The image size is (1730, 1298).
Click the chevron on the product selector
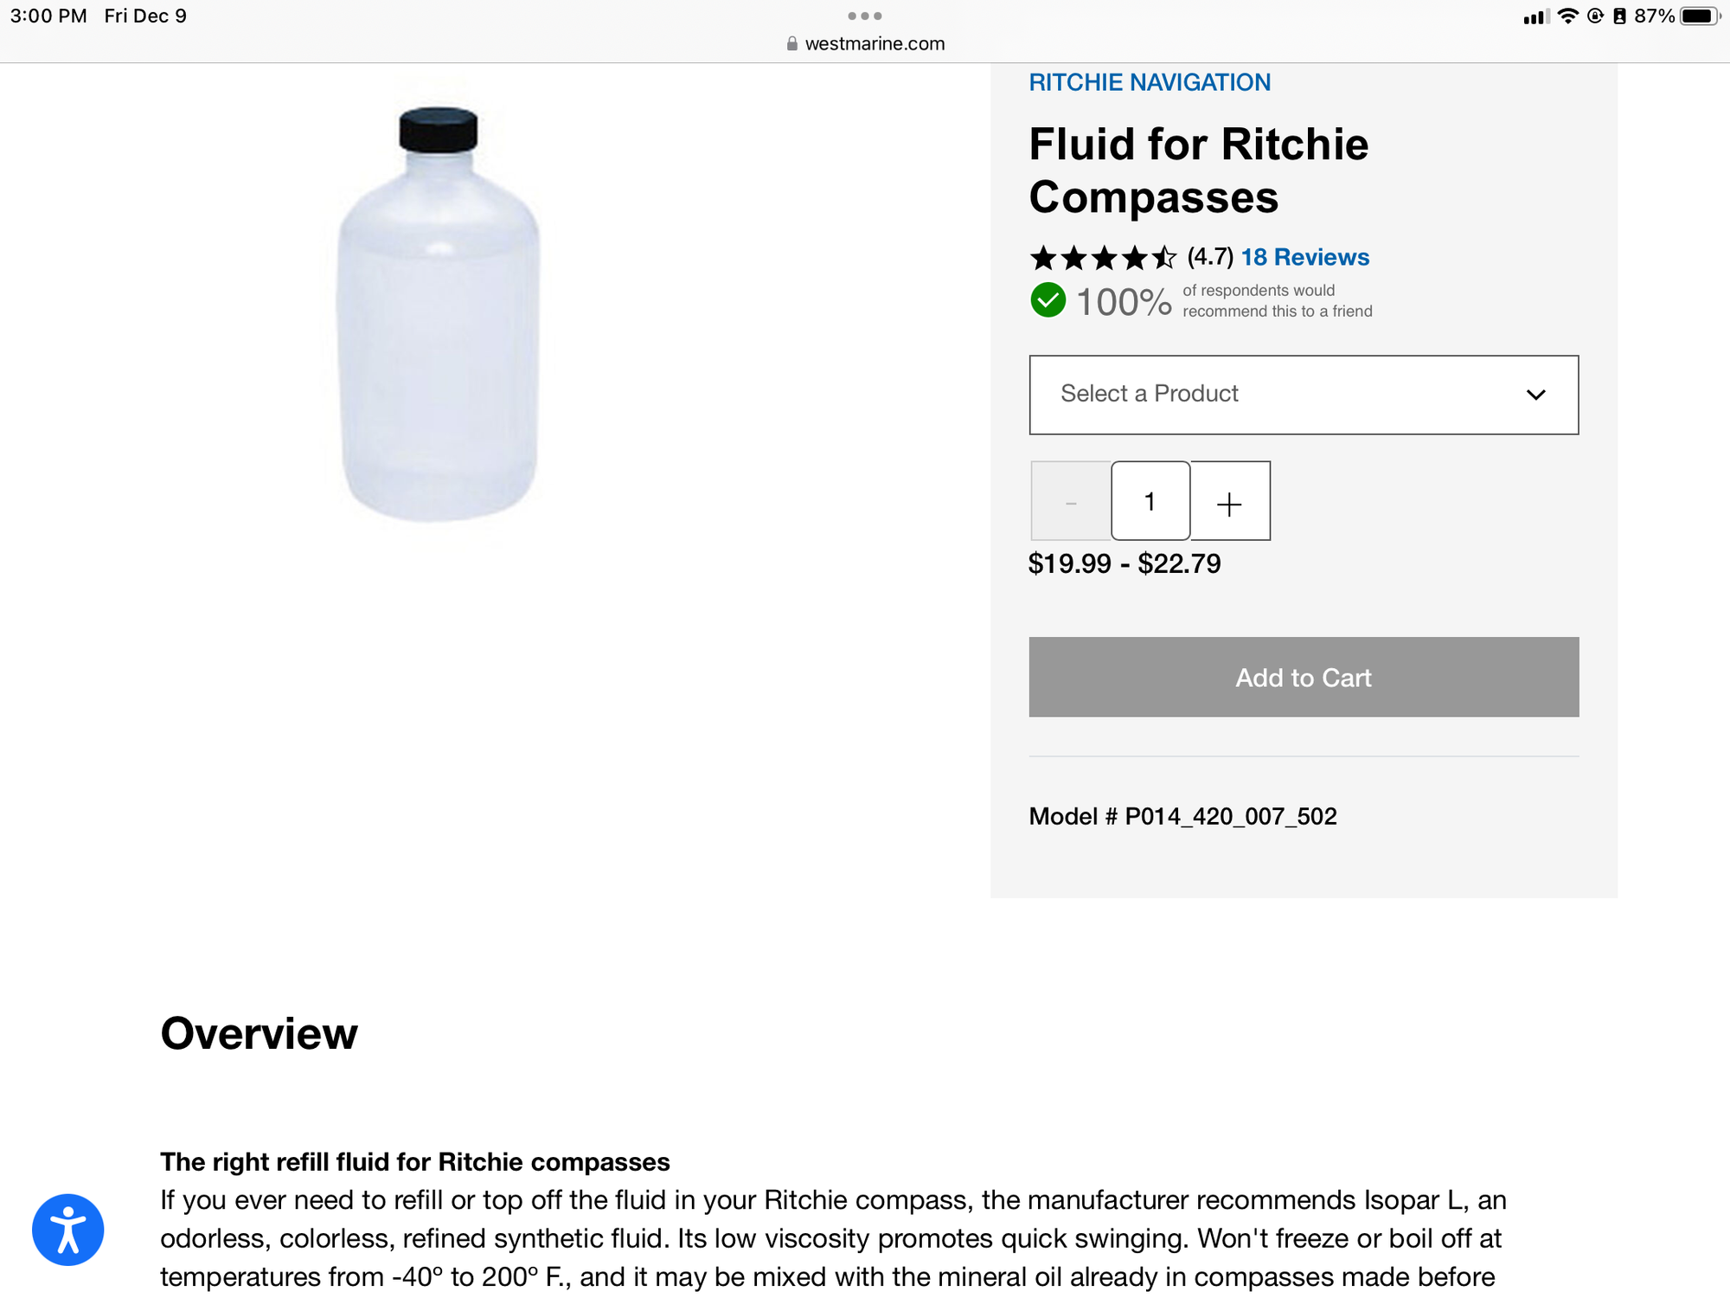tap(1535, 395)
